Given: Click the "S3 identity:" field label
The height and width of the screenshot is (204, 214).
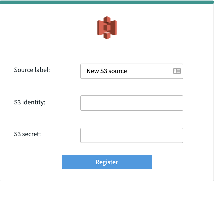Looking at the screenshot, I should click(x=30, y=102).
